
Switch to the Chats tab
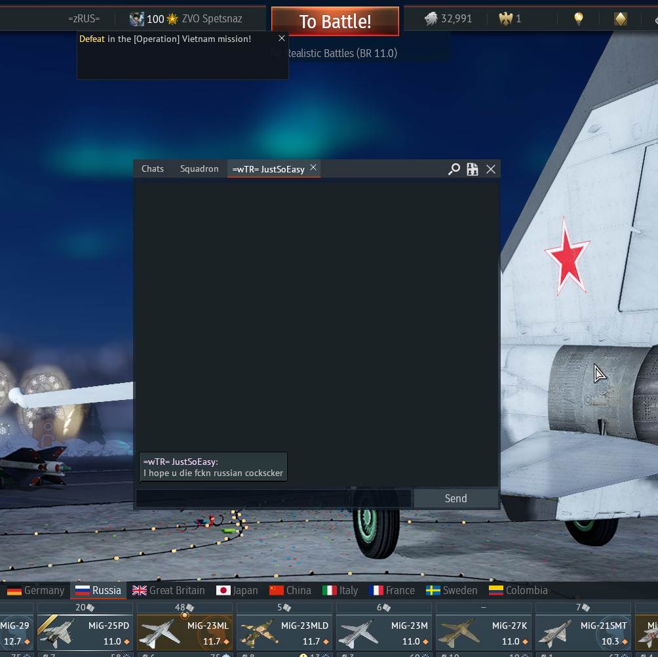pyautogui.click(x=153, y=169)
